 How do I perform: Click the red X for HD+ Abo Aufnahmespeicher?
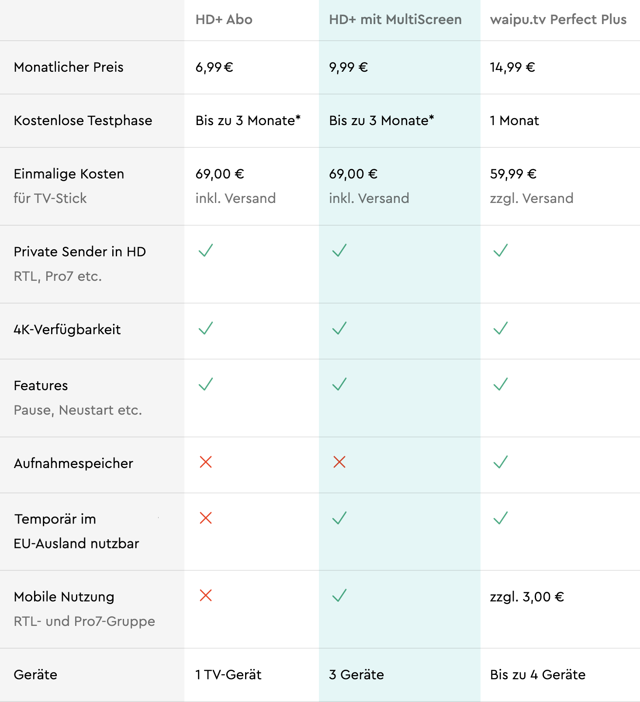tap(205, 462)
